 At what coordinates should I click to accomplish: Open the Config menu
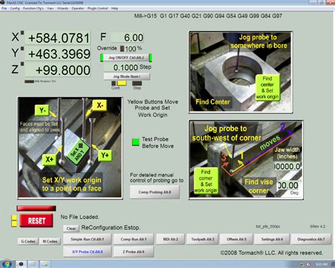coord(15,8)
